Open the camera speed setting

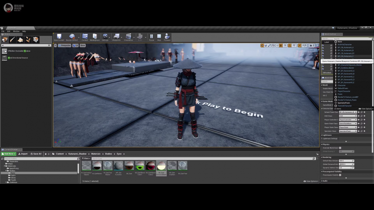tap(312, 45)
